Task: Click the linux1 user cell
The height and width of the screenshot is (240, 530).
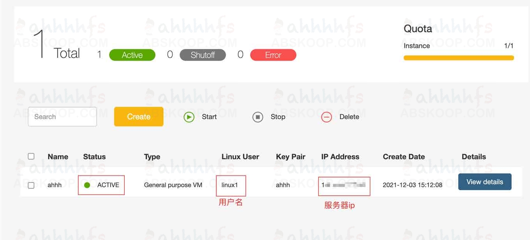Action: [230, 185]
